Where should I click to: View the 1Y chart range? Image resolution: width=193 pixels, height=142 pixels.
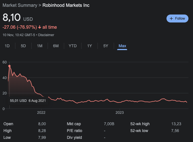[90, 46]
